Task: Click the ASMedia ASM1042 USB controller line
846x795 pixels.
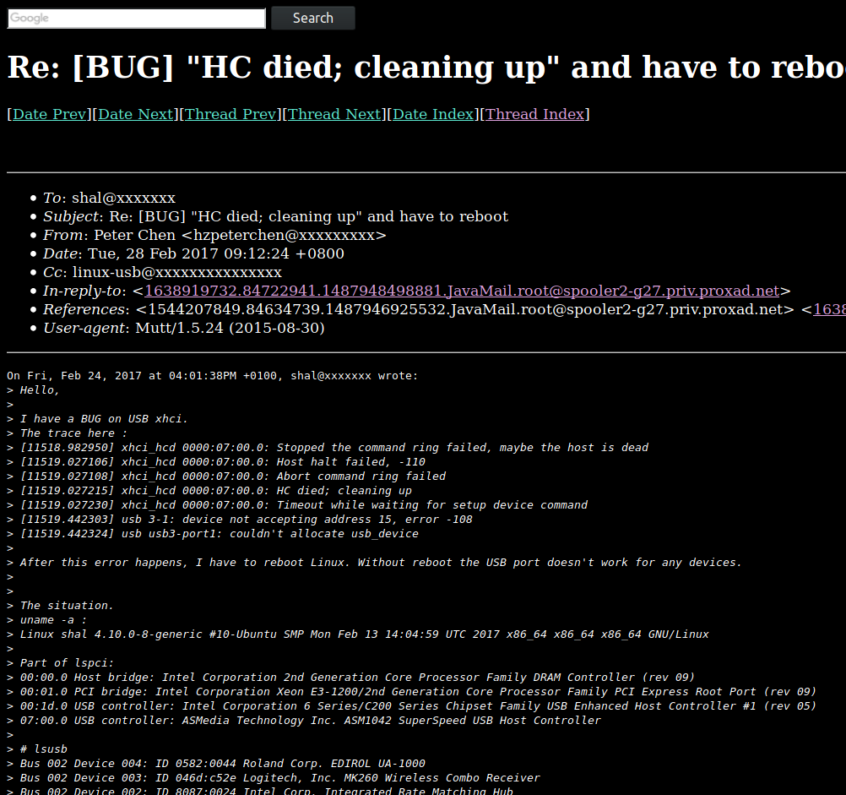Action: click(x=304, y=721)
